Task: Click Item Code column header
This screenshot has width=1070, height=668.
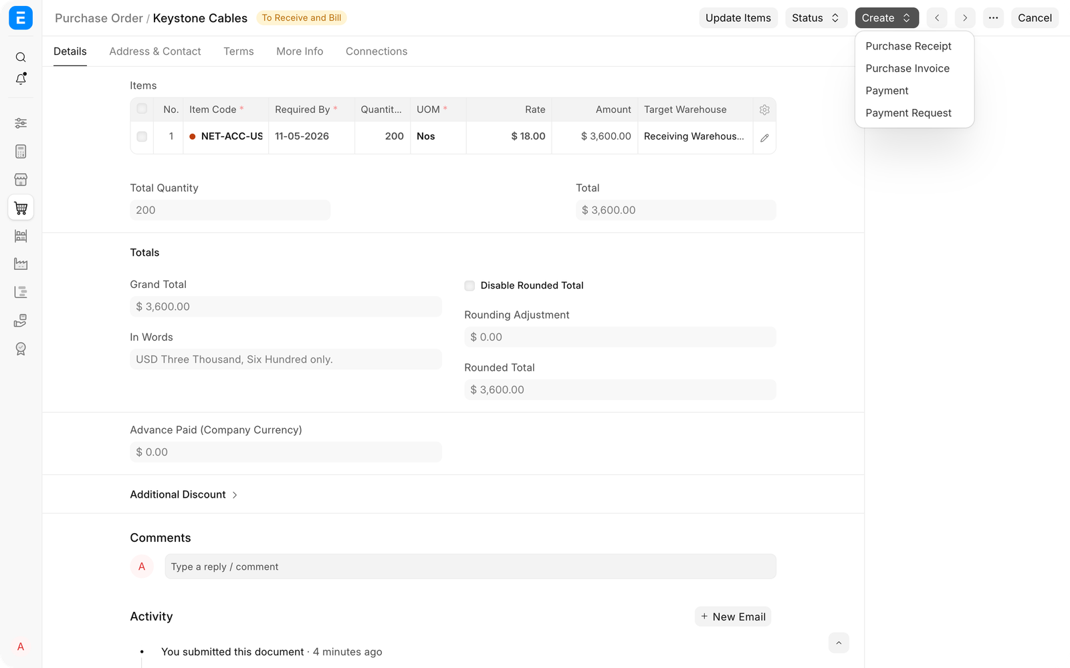Action: coord(225,110)
